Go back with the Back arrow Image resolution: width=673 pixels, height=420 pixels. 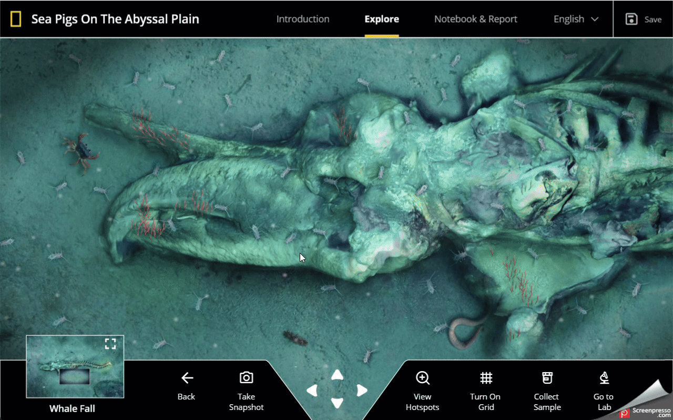click(186, 378)
